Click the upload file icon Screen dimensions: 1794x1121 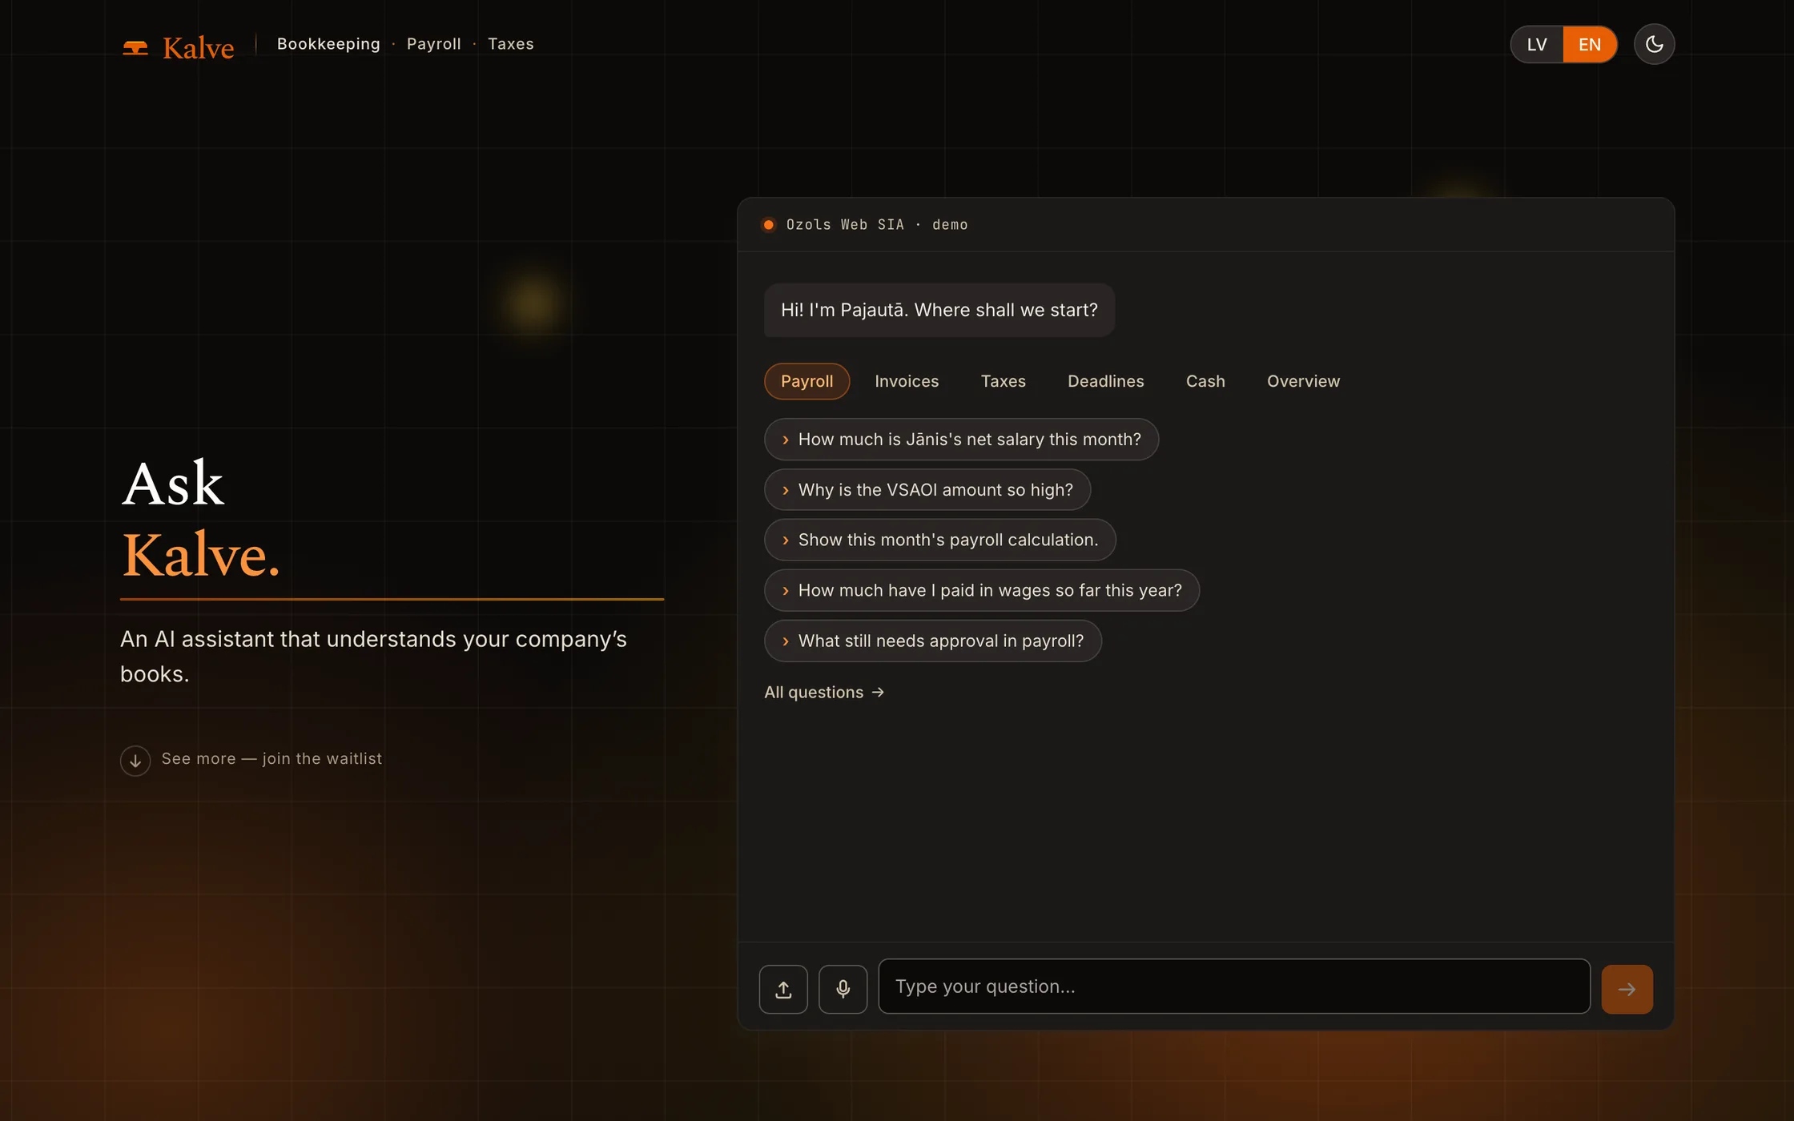pyautogui.click(x=783, y=989)
